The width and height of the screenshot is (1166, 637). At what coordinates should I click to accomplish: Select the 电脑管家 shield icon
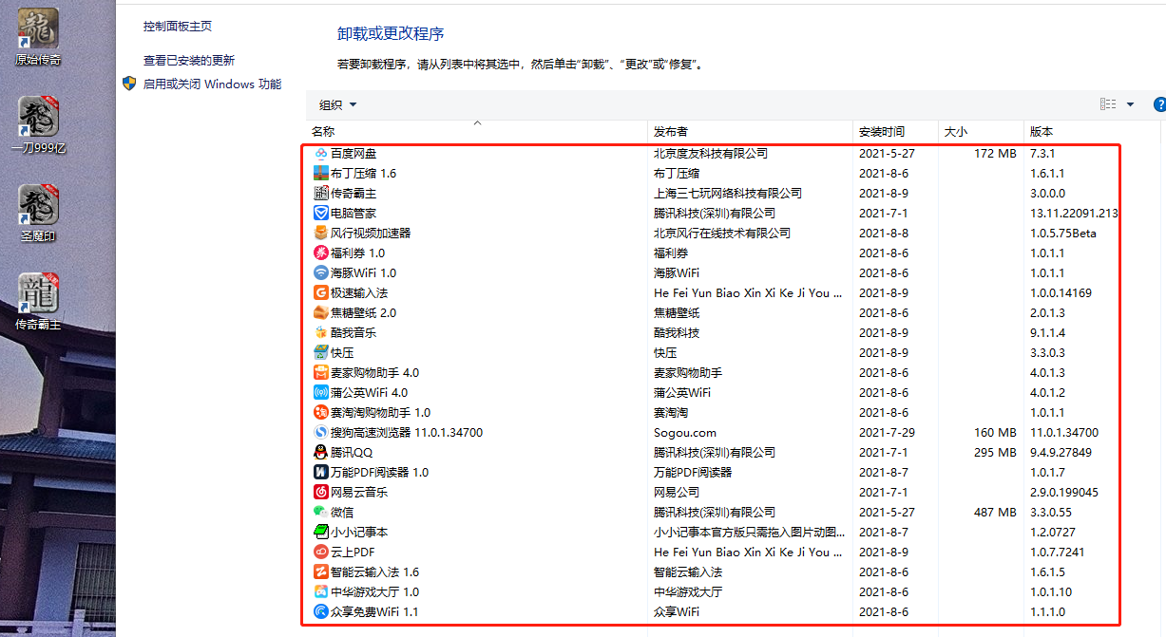320,214
